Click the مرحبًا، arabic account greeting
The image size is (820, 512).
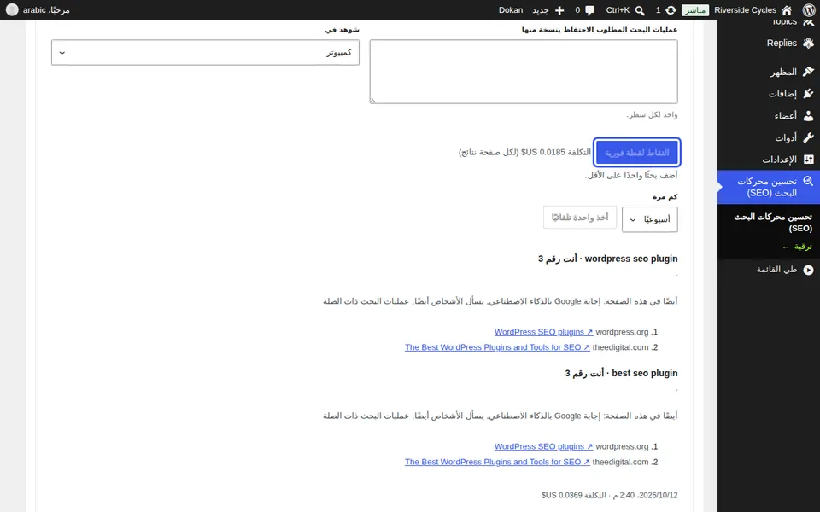46,10
